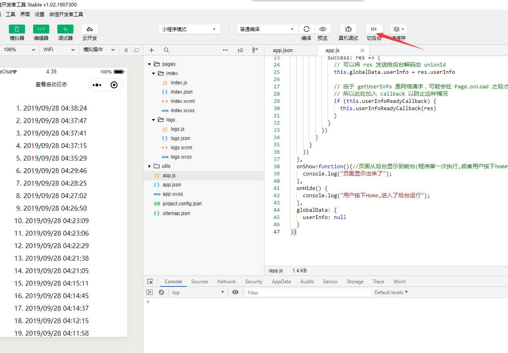Open the Trace tab

[378, 282]
